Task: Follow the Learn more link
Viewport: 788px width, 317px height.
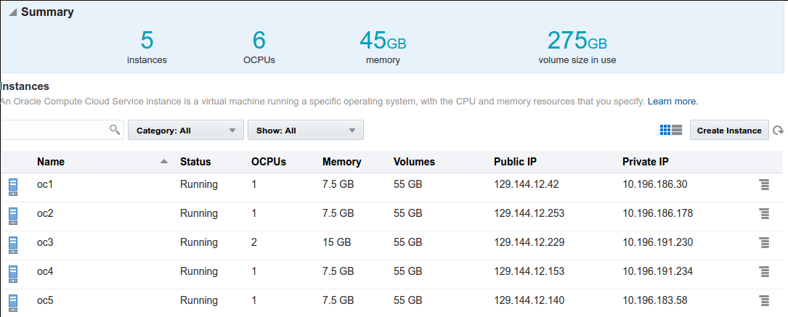Action: pyautogui.click(x=673, y=102)
